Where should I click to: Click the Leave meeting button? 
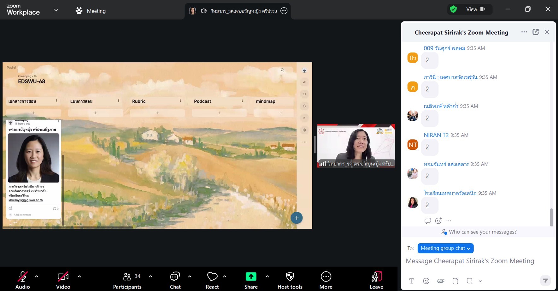coord(376,280)
